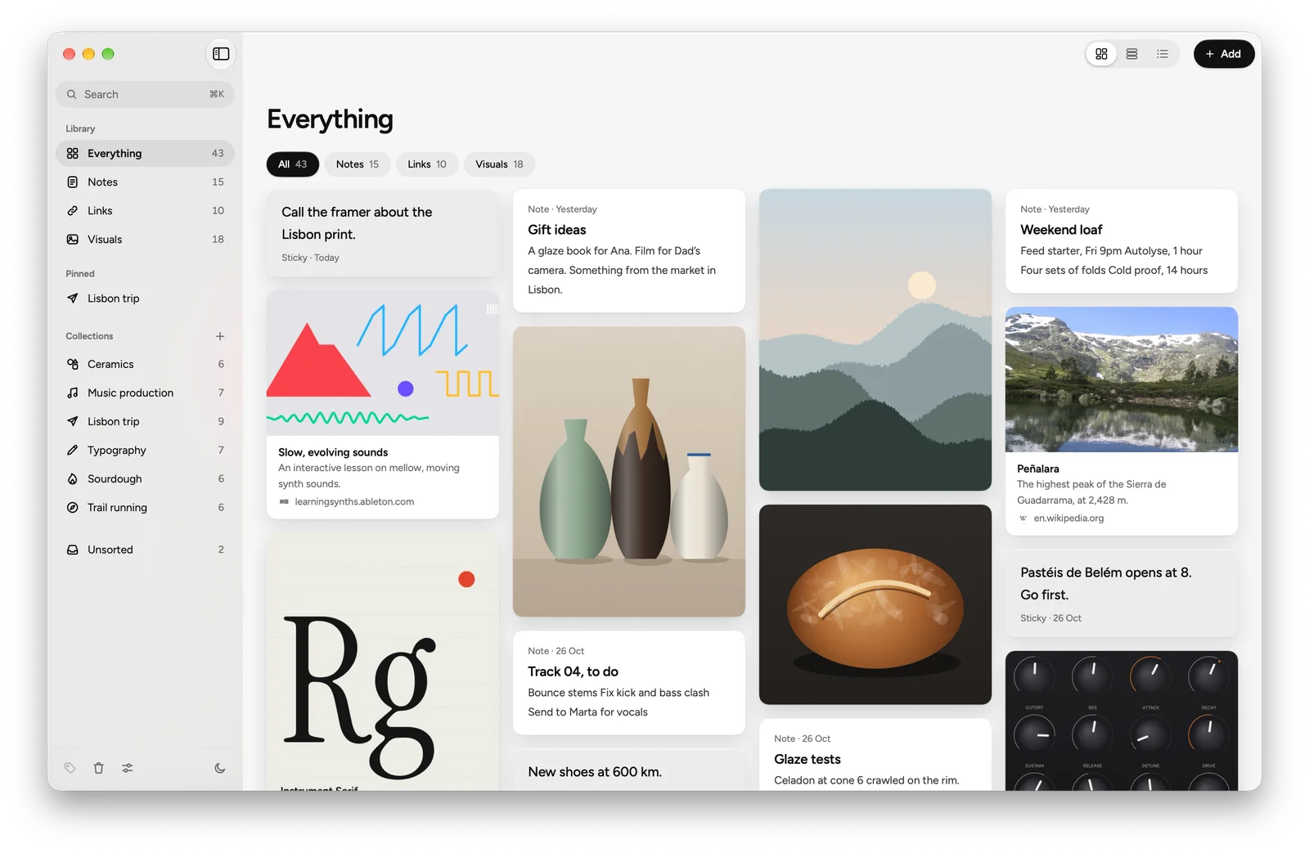This screenshot has width=1309, height=853.
Task: Add a new collection with plus icon
Action: 219,336
